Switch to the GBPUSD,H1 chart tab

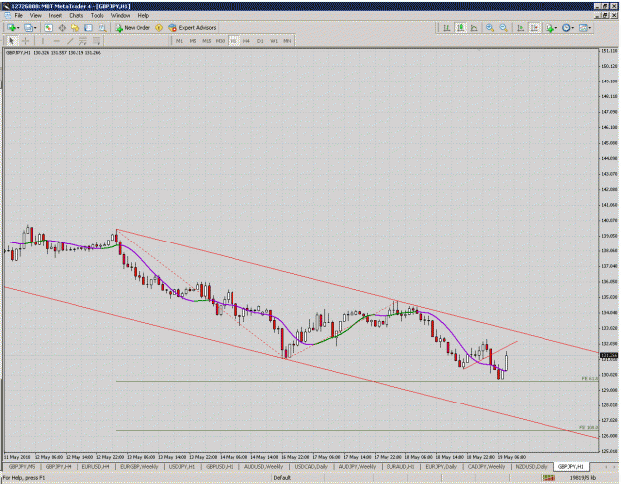click(219, 467)
